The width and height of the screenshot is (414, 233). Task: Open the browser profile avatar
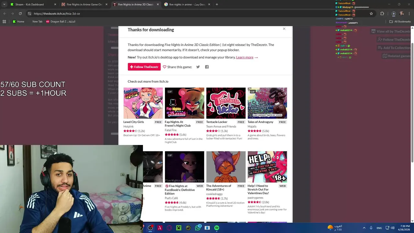point(402,14)
